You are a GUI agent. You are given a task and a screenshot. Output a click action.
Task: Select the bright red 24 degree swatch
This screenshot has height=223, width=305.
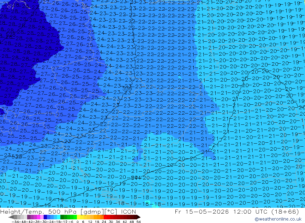pyautogui.click(x=105, y=217)
